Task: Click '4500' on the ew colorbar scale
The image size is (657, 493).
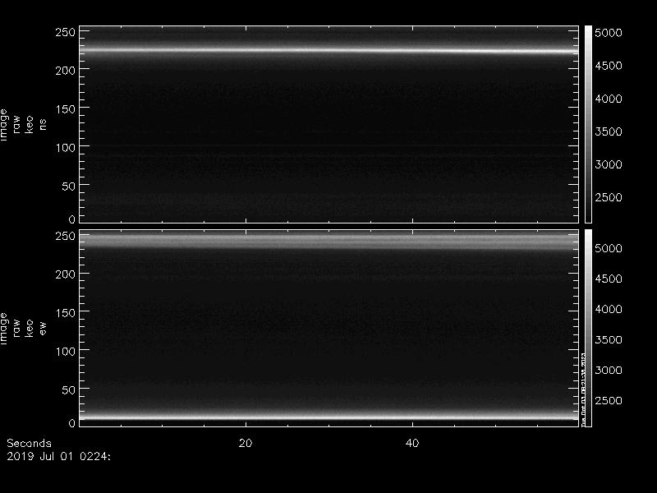Action: tap(609, 279)
